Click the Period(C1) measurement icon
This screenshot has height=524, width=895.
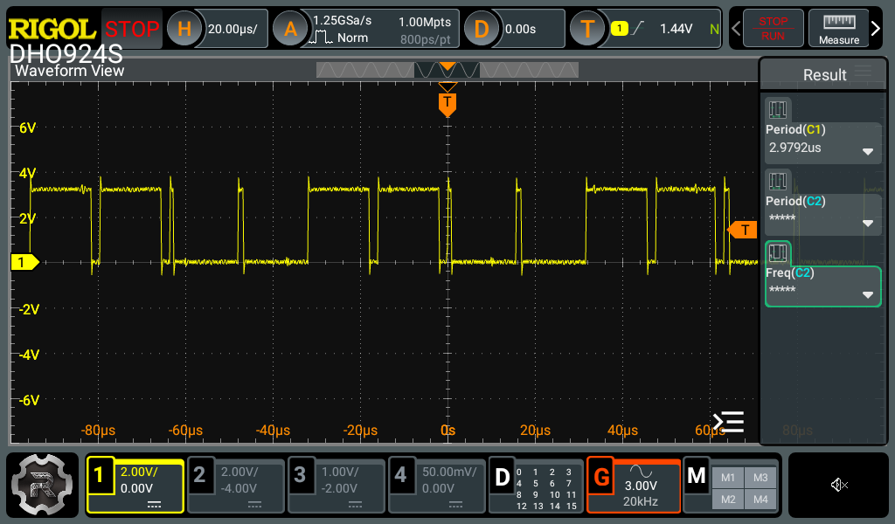(777, 109)
